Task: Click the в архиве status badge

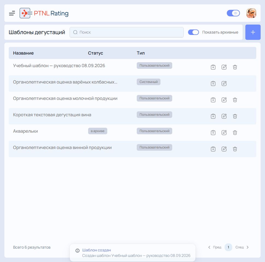Action: click(97, 131)
